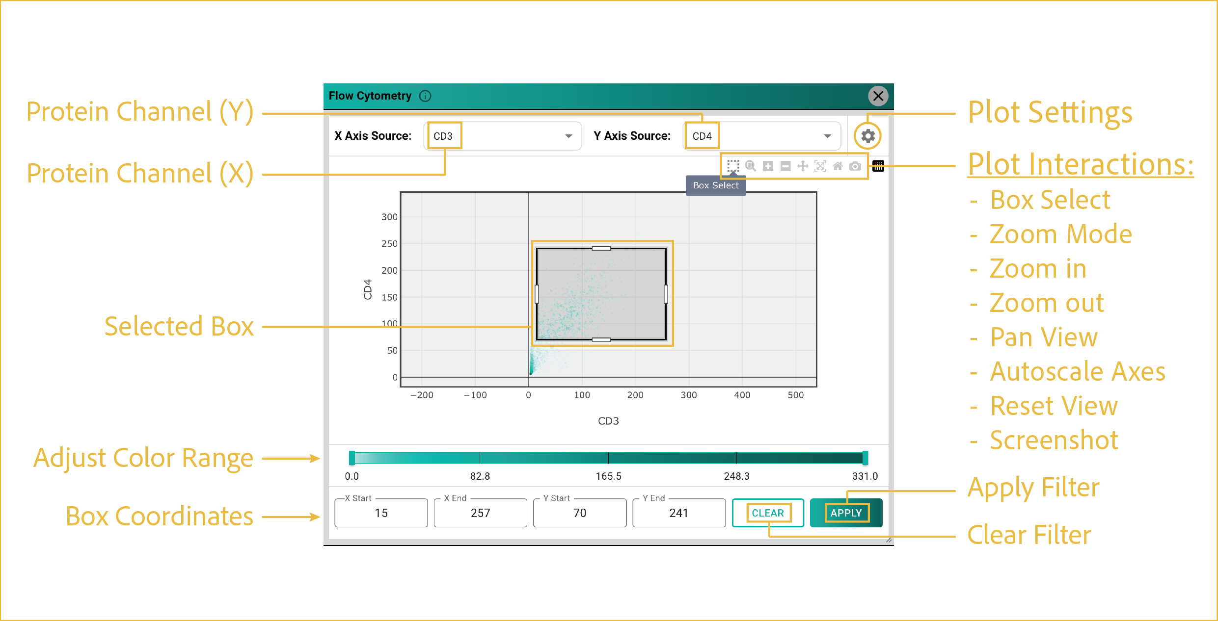
Task: Autoscale the plot axes
Action: [820, 166]
